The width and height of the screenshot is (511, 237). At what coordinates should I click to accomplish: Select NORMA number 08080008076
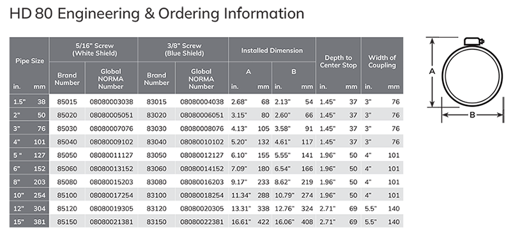202,128
